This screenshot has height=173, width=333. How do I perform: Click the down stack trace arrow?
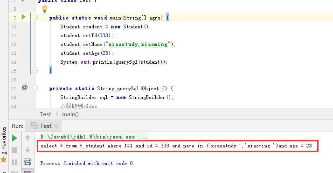(x=28, y=150)
